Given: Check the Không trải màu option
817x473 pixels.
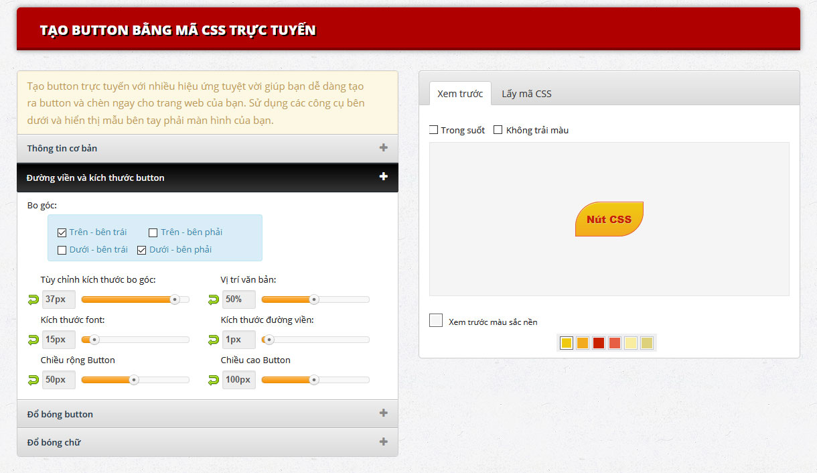Looking at the screenshot, I should 498,130.
